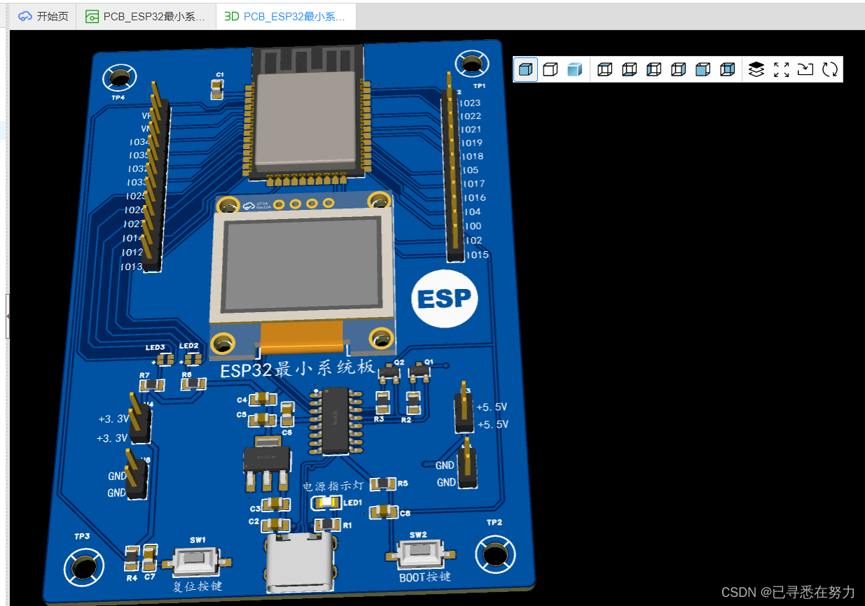The width and height of the screenshot is (865, 606).
Task: Click the white ESP logo on the board
Action: [x=444, y=299]
